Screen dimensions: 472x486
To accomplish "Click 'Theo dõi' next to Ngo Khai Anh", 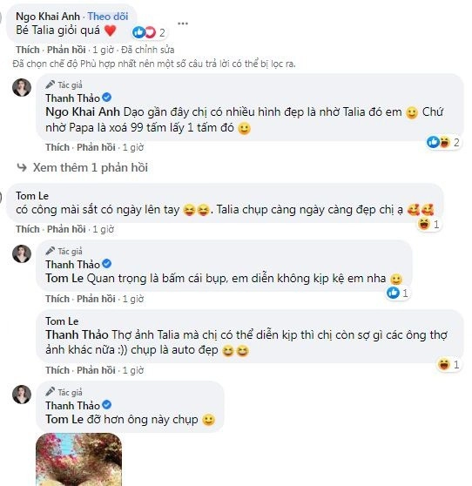I will (108, 17).
